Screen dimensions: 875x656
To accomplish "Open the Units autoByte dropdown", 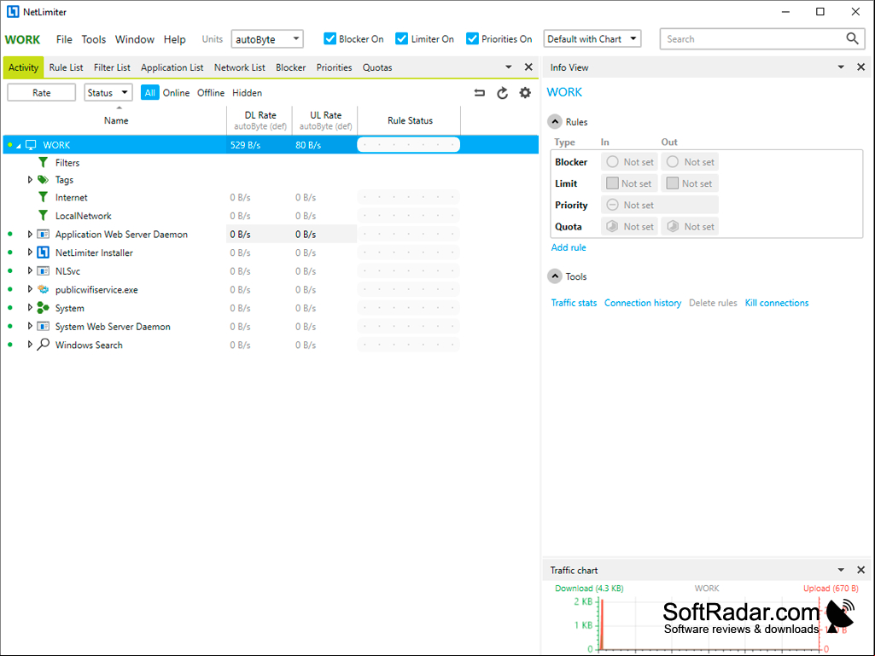I will [267, 39].
